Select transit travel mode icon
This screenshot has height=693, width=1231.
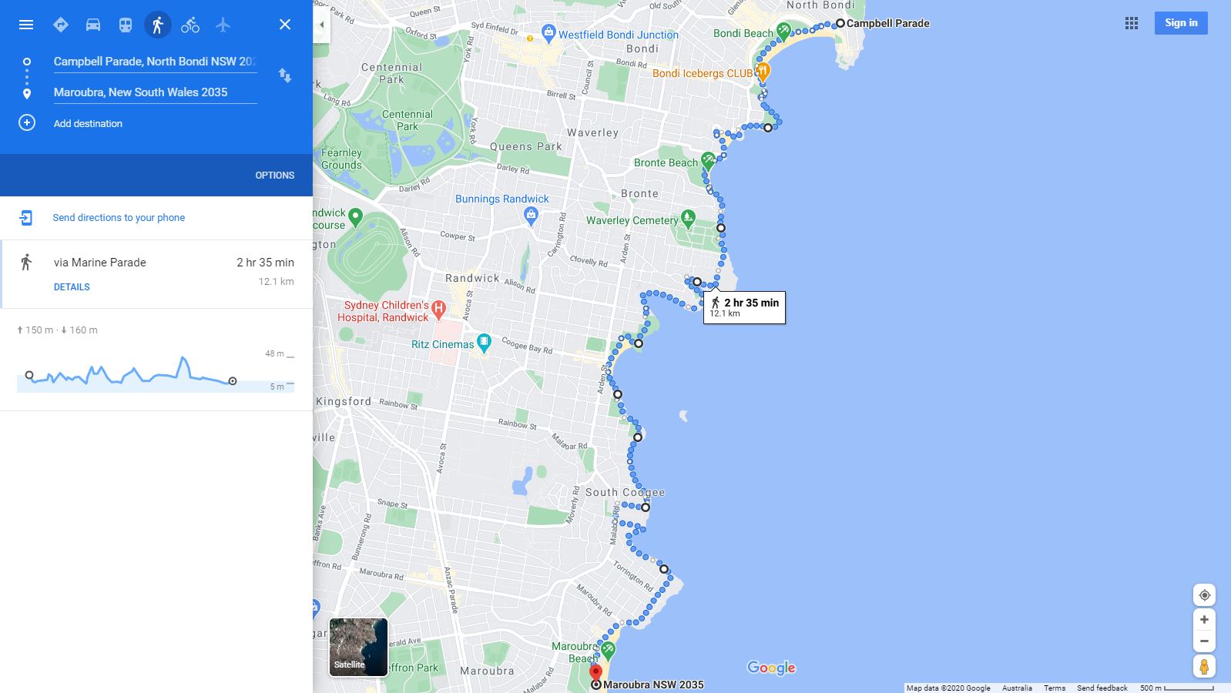(x=126, y=25)
